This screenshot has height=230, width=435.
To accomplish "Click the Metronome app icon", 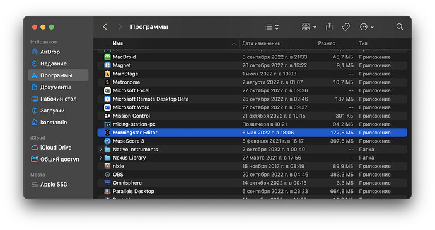I will pyautogui.click(x=107, y=82).
